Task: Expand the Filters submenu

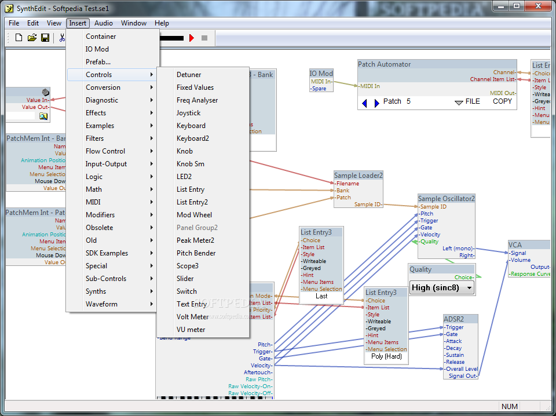Action: tap(112, 138)
